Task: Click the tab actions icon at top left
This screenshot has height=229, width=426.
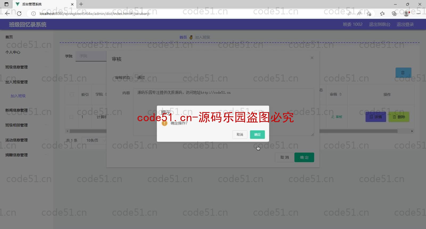Action: [6, 4]
